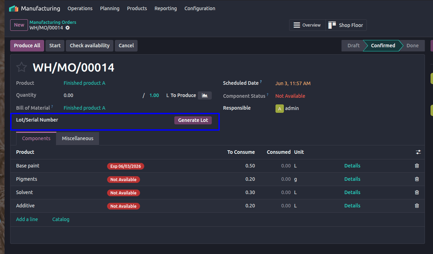The image size is (433, 254).
Task: Switch to the Miscellaneous tab
Action: tap(78, 138)
